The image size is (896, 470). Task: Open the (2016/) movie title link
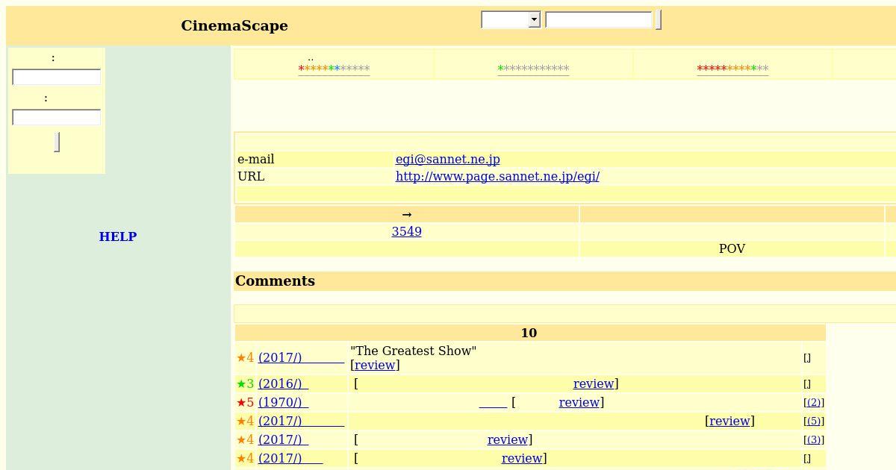click(283, 383)
